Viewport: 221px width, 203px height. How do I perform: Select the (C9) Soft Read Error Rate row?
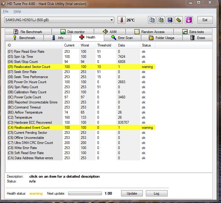(81, 153)
